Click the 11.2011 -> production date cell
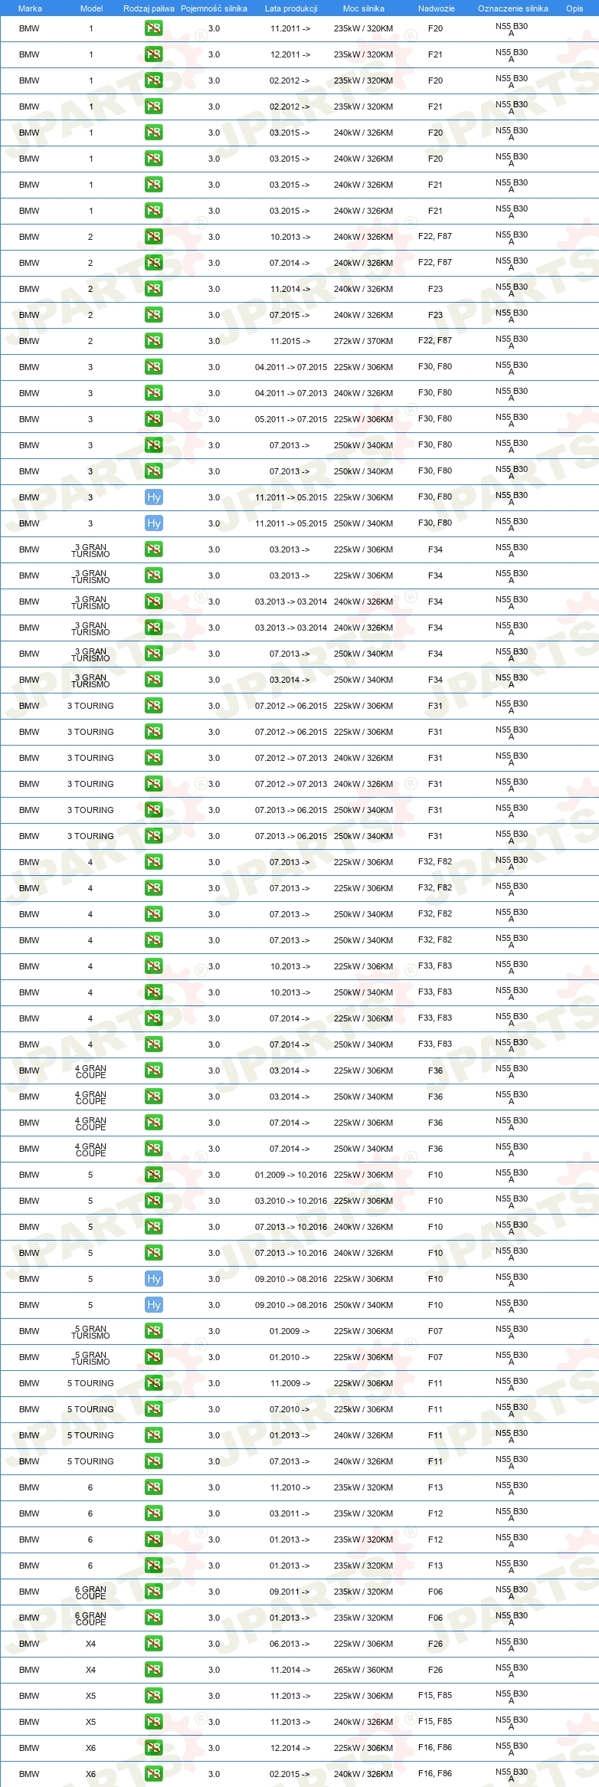The image size is (599, 1787). point(290,28)
